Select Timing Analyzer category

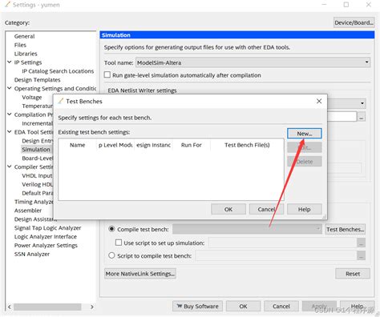coord(34,202)
